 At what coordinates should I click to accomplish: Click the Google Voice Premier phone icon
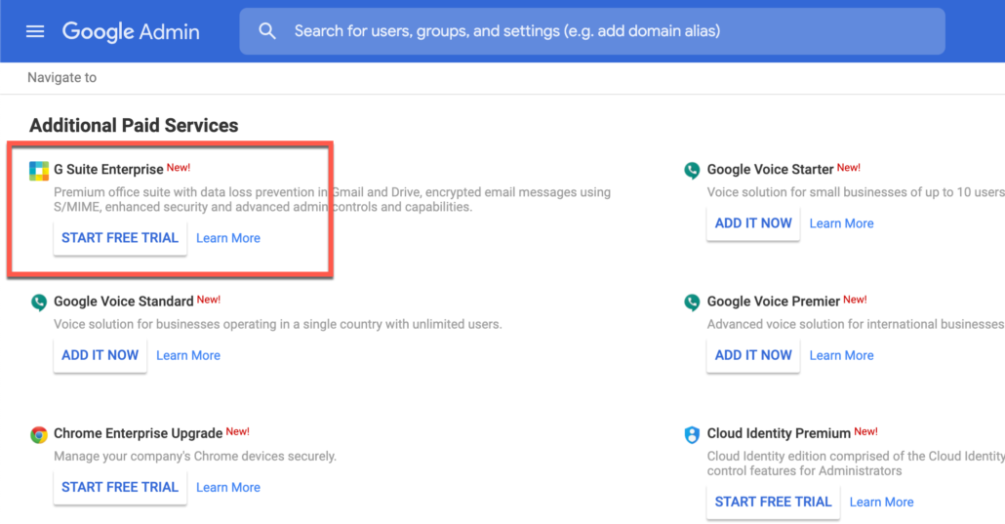pyautogui.click(x=692, y=302)
